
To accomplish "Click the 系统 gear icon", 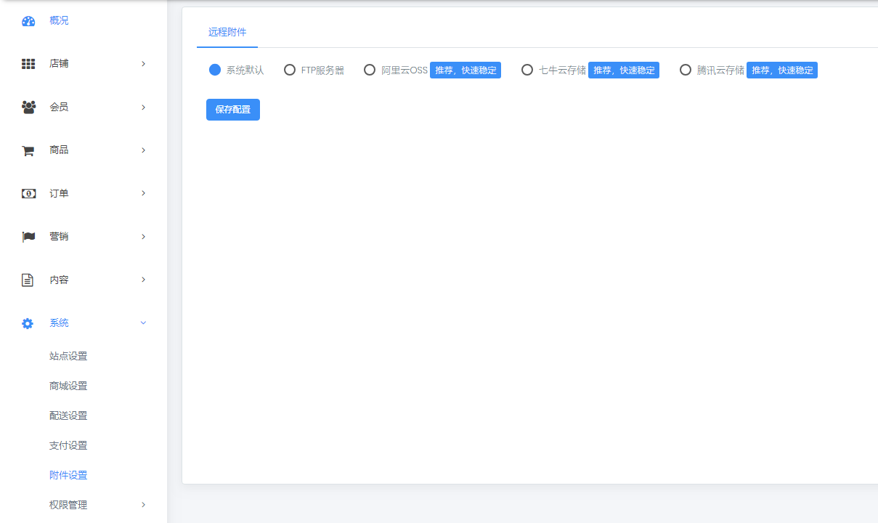I will tap(28, 323).
